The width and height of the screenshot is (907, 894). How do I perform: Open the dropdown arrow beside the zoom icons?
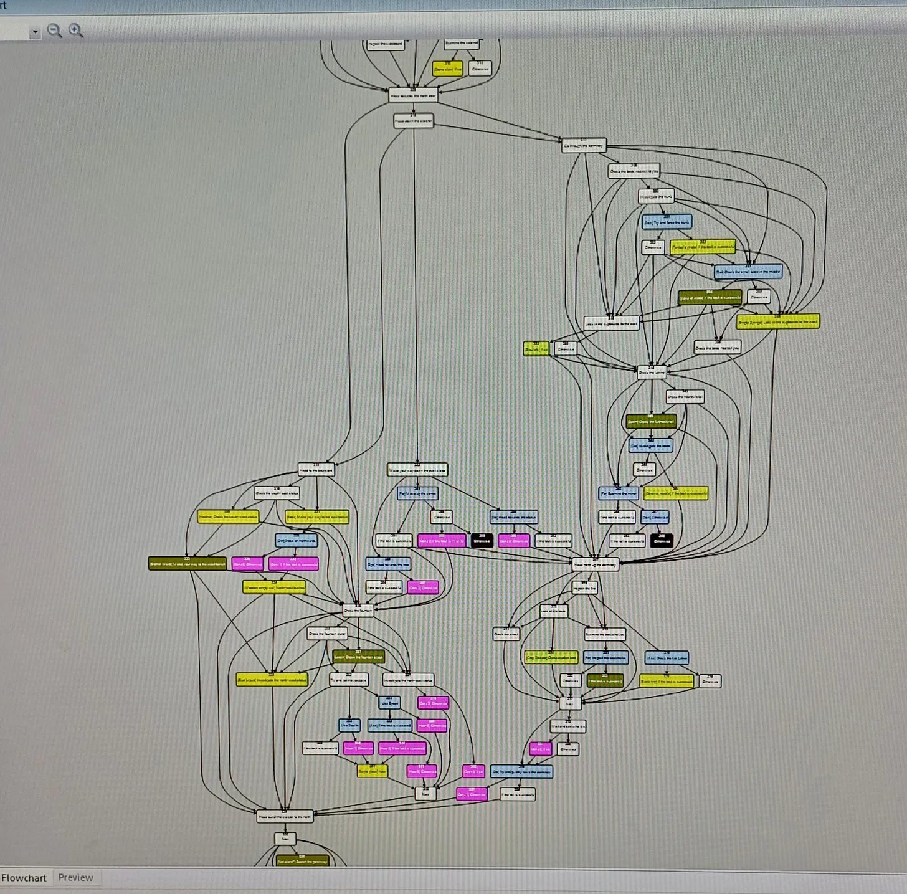pyautogui.click(x=35, y=32)
